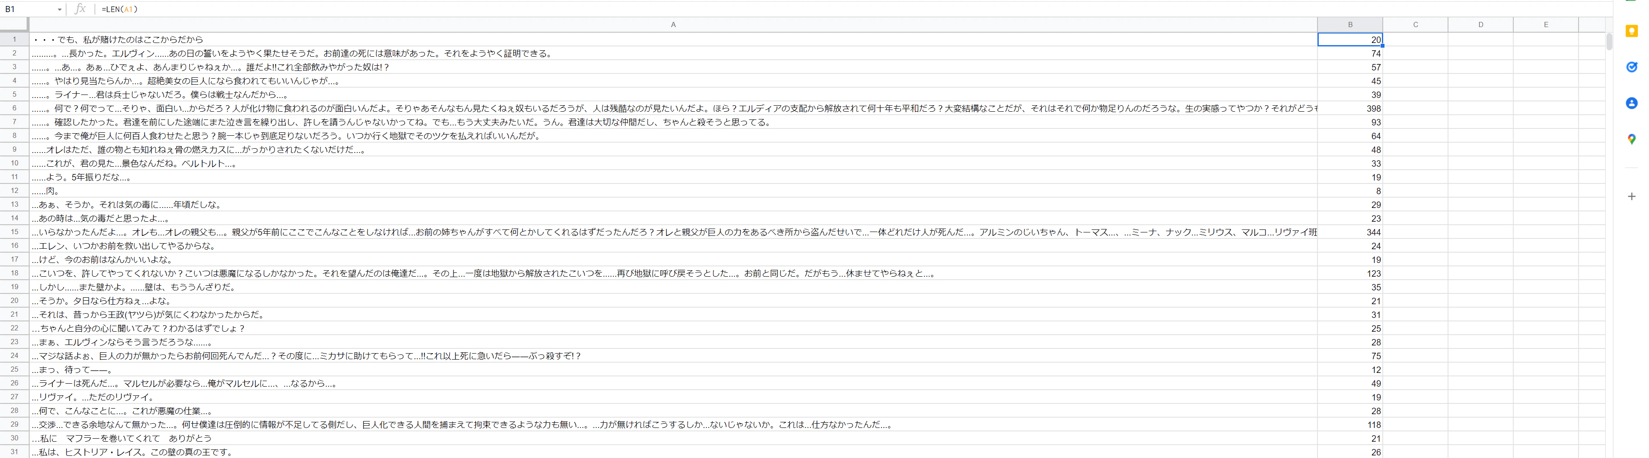The width and height of the screenshot is (1649, 458).
Task: Open Google Keep in the side panel
Action: click(1631, 31)
